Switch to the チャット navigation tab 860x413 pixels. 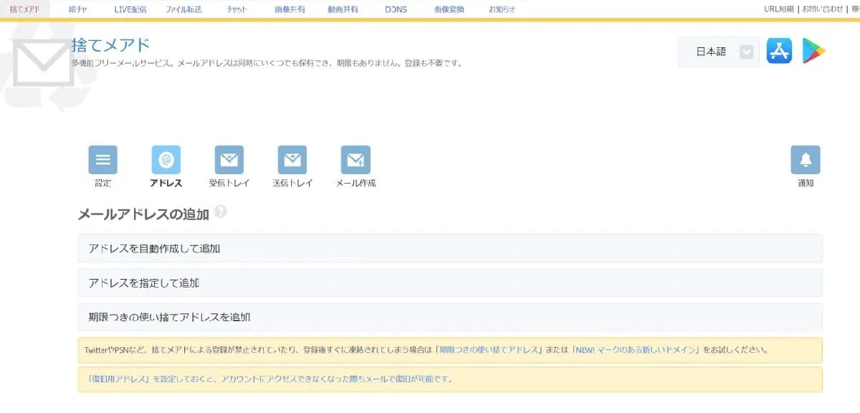click(236, 9)
